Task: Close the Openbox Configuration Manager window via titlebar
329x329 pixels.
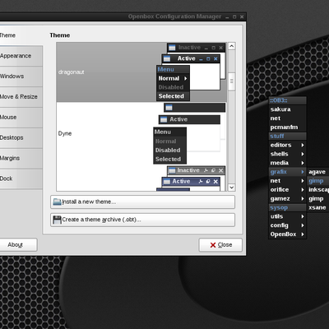Action: pyautogui.click(x=242, y=17)
